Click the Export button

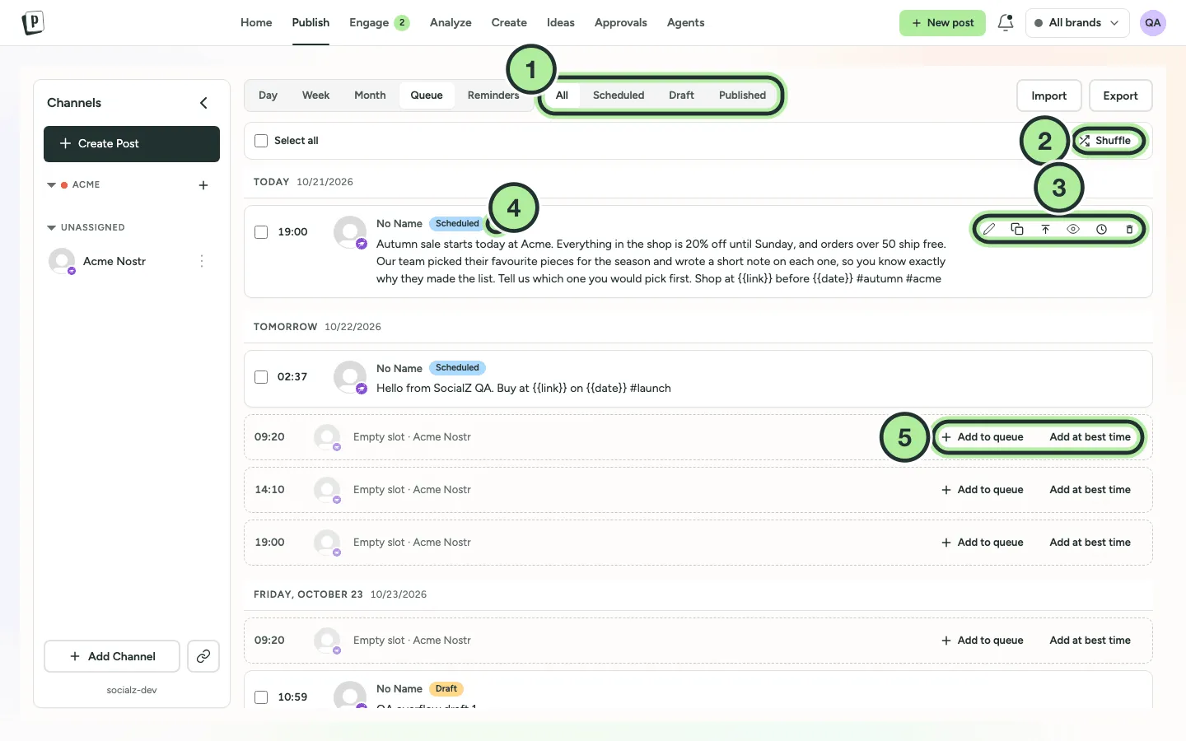pyautogui.click(x=1120, y=96)
